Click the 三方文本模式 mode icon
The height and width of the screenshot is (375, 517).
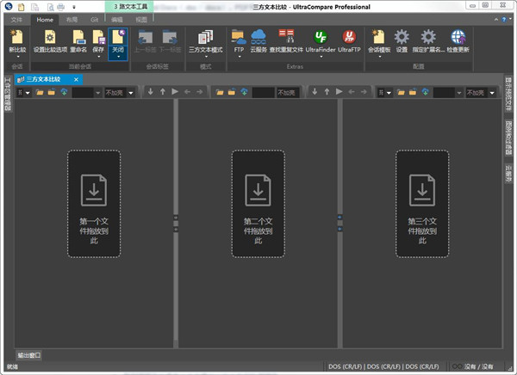(206, 36)
